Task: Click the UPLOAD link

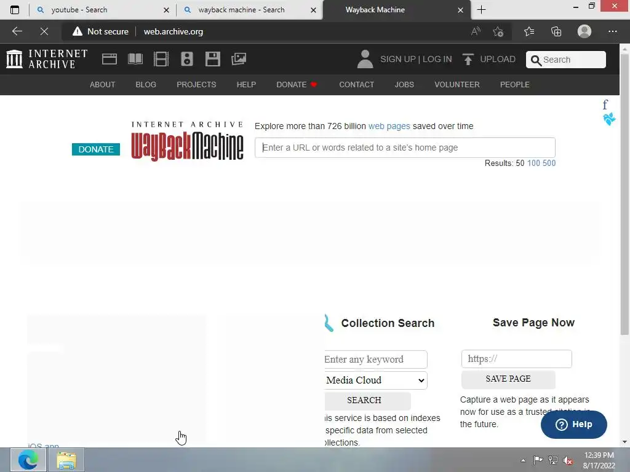Action: (x=498, y=59)
